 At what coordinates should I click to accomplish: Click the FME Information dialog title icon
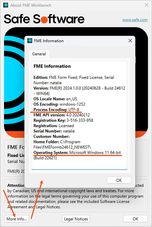[x=30, y=41]
